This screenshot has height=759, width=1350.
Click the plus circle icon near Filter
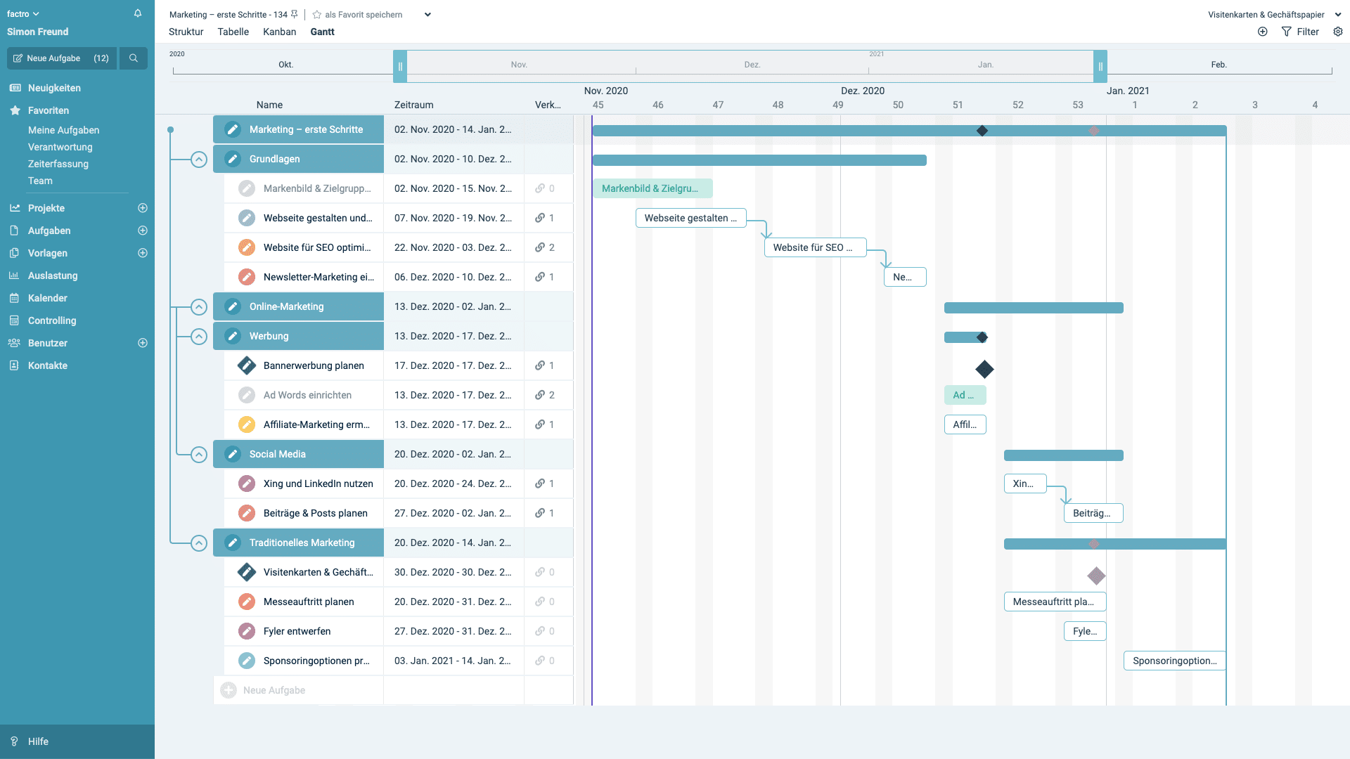pyautogui.click(x=1263, y=32)
